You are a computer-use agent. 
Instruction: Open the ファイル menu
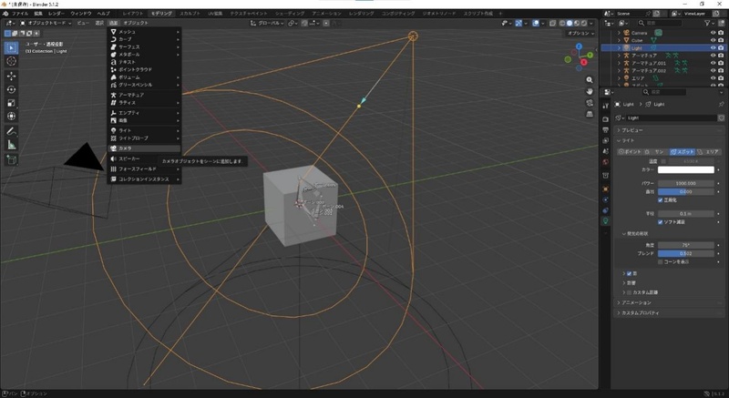[x=20, y=14]
